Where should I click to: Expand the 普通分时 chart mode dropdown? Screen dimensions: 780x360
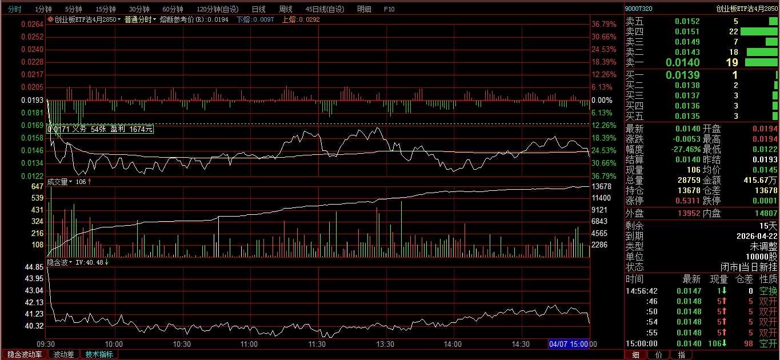(140, 19)
